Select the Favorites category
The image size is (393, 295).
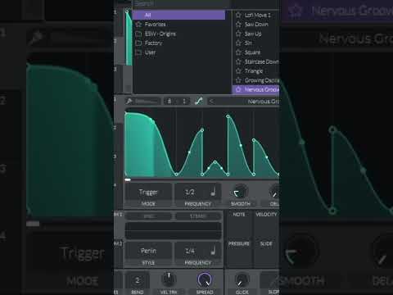click(155, 25)
